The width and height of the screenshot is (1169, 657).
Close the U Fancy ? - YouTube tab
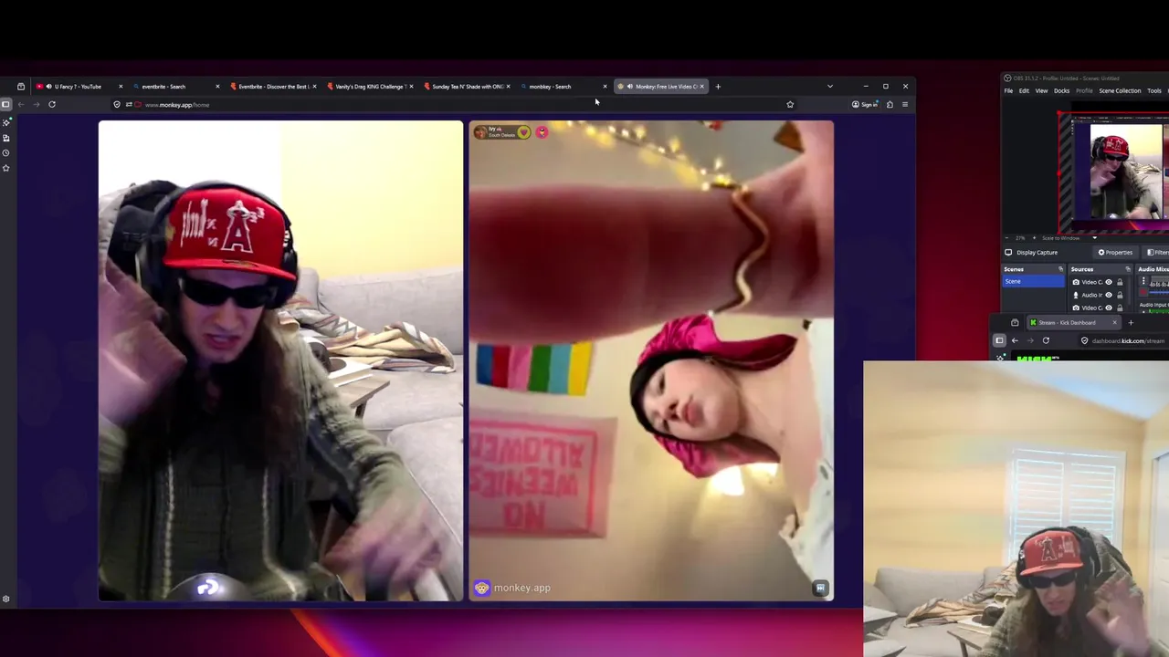point(121,87)
